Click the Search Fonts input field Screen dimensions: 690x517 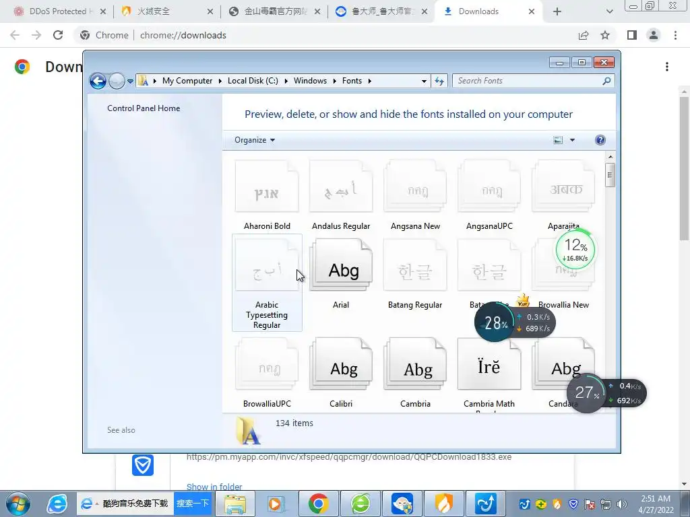pos(528,81)
